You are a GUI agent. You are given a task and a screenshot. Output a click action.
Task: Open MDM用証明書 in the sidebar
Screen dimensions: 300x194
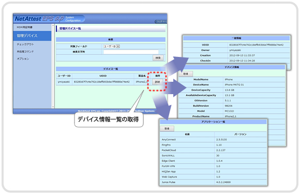[x=24, y=27]
